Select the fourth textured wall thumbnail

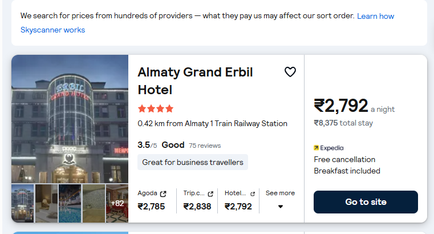click(x=94, y=203)
